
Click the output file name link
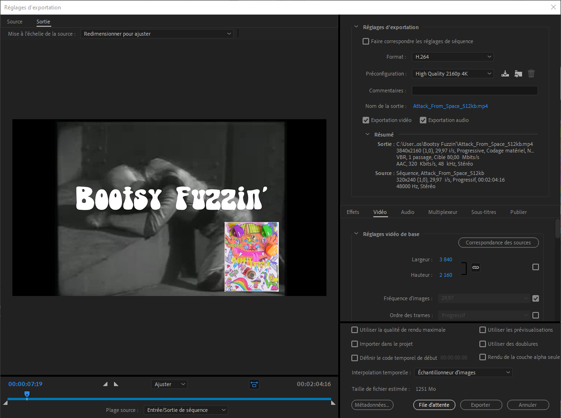pos(450,106)
